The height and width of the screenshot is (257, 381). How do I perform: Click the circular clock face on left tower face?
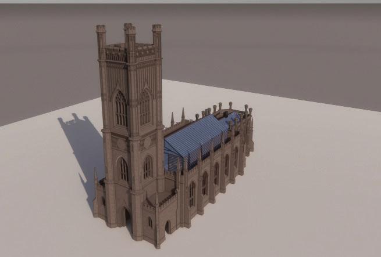point(121,144)
